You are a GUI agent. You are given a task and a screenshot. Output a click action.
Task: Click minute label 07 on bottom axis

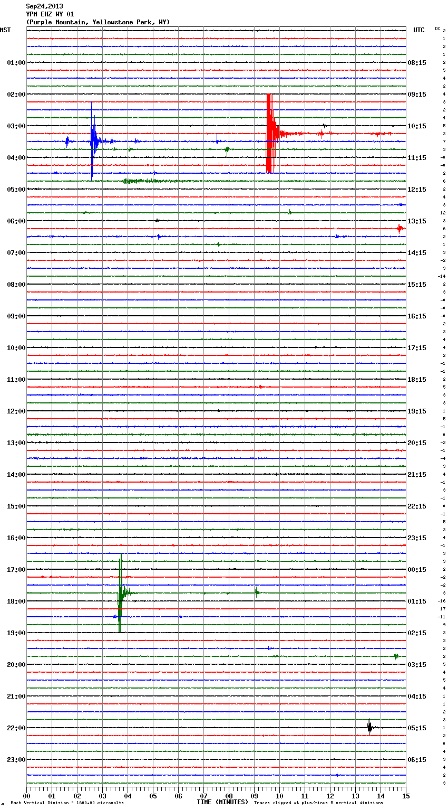point(203,796)
